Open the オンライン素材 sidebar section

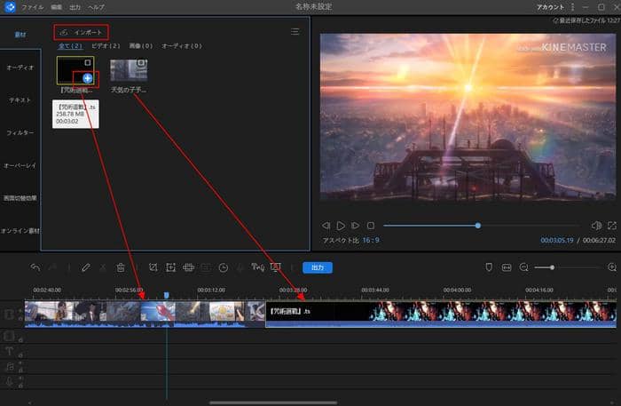coord(20,231)
